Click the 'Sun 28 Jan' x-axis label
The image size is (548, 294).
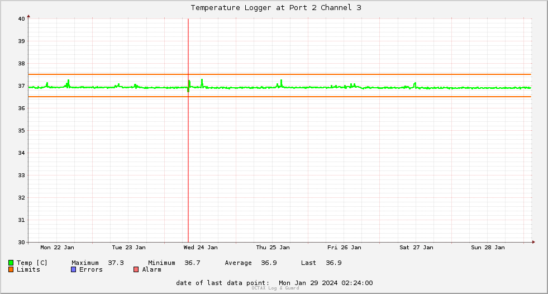pos(488,248)
